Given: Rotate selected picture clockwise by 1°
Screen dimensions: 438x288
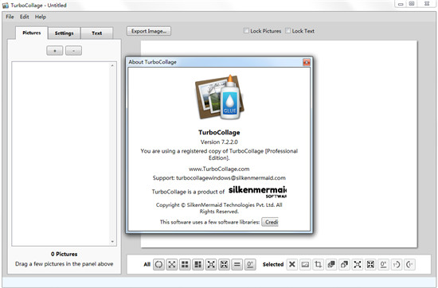Looking at the screenshot, I should 397,264.
